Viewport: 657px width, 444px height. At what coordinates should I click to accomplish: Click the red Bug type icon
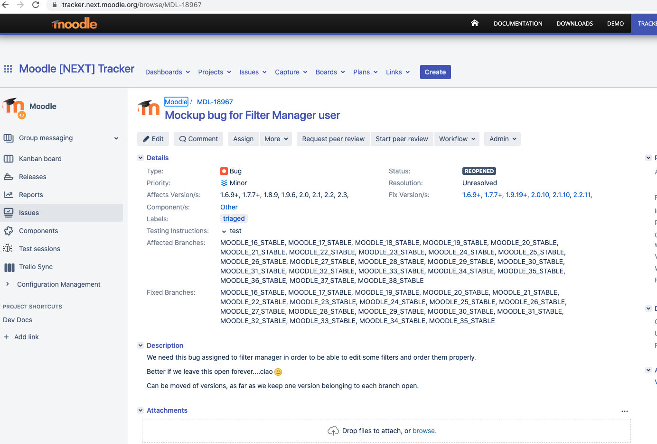coord(224,171)
